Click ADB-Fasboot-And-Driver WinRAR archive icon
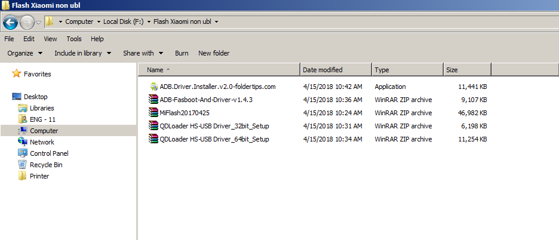The image size is (559, 240). click(153, 100)
